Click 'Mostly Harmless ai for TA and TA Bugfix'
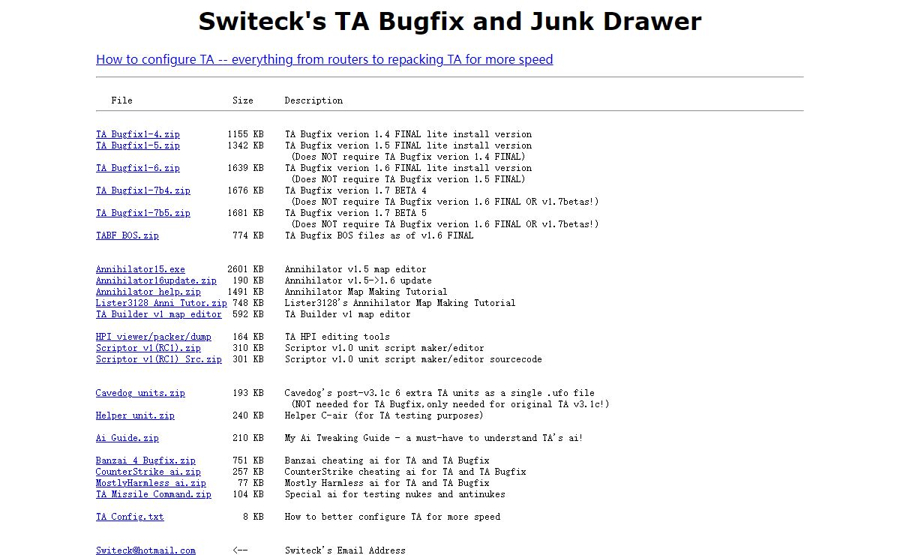The image size is (900, 555). tap(387, 483)
